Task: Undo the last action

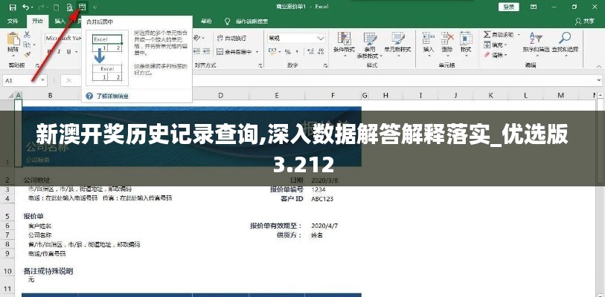Action: (25, 7)
